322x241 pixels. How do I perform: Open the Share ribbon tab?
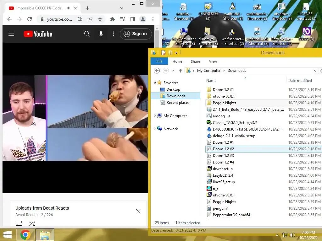point(195,62)
